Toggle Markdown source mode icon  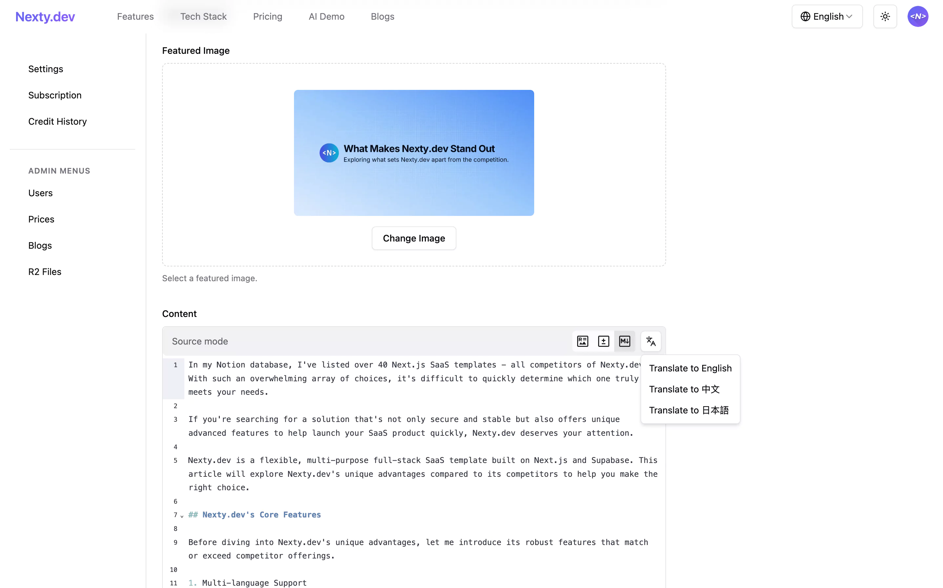pyautogui.click(x=624, y=341)
